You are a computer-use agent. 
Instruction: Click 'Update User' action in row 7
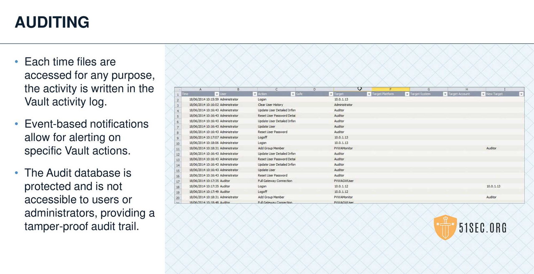266,127
